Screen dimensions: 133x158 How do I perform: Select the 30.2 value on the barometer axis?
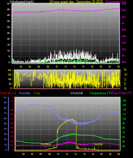[124, 17]
